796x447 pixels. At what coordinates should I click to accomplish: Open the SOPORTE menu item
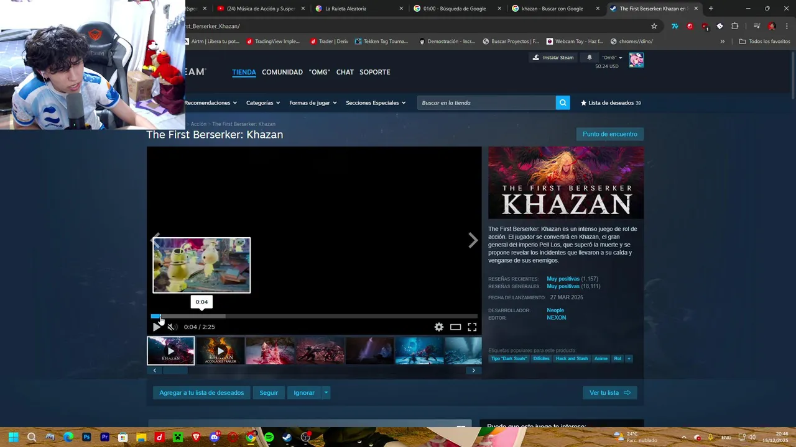[374, 72]
